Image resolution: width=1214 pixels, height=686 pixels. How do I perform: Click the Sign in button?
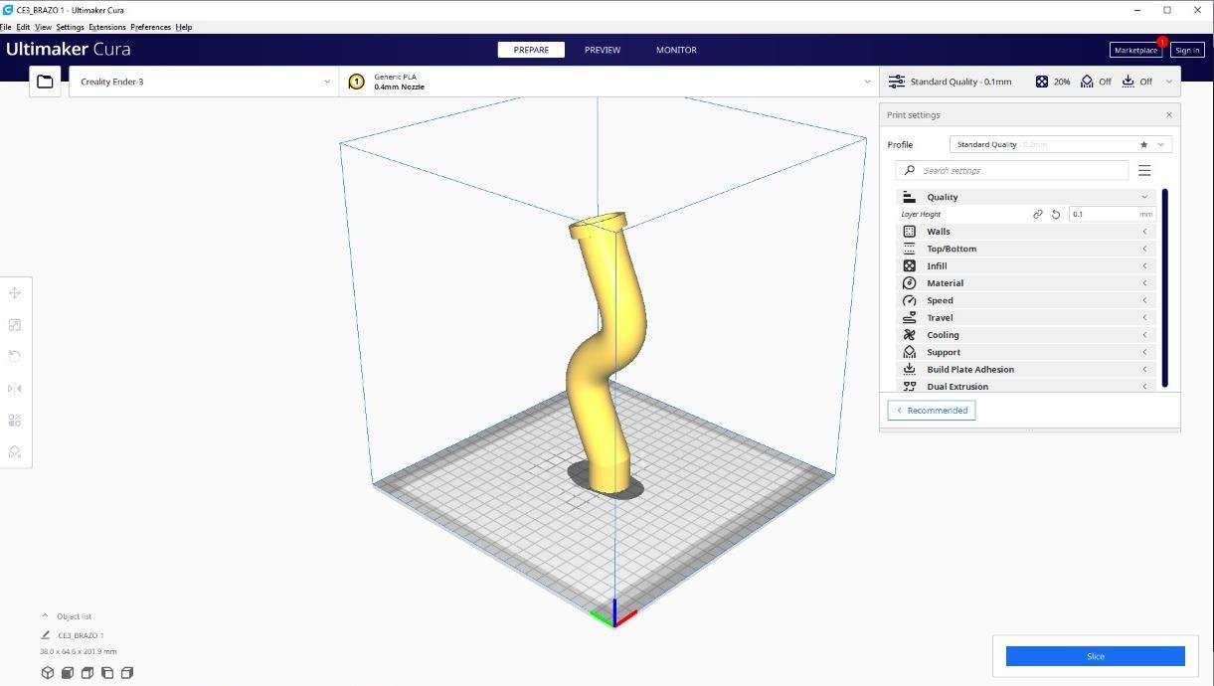tap(1186, 50)
